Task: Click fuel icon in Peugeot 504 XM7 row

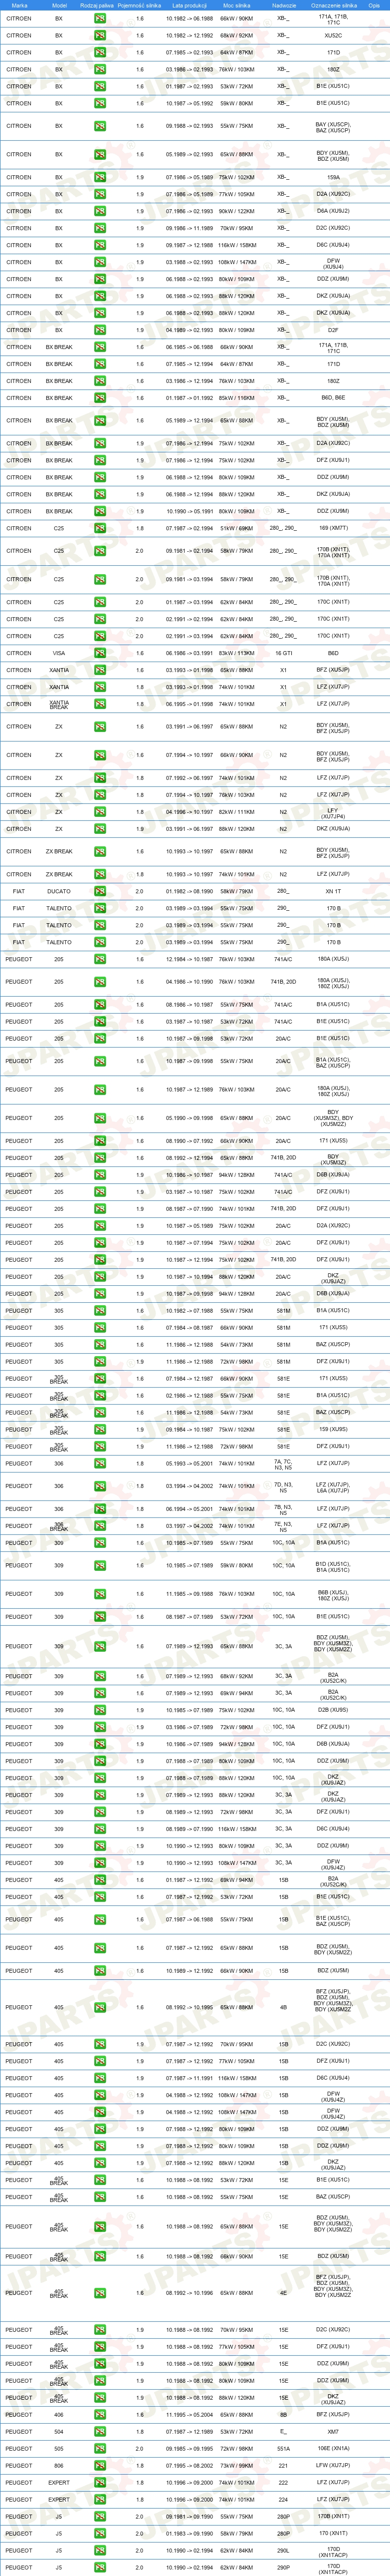Action: pos(100,2431)
